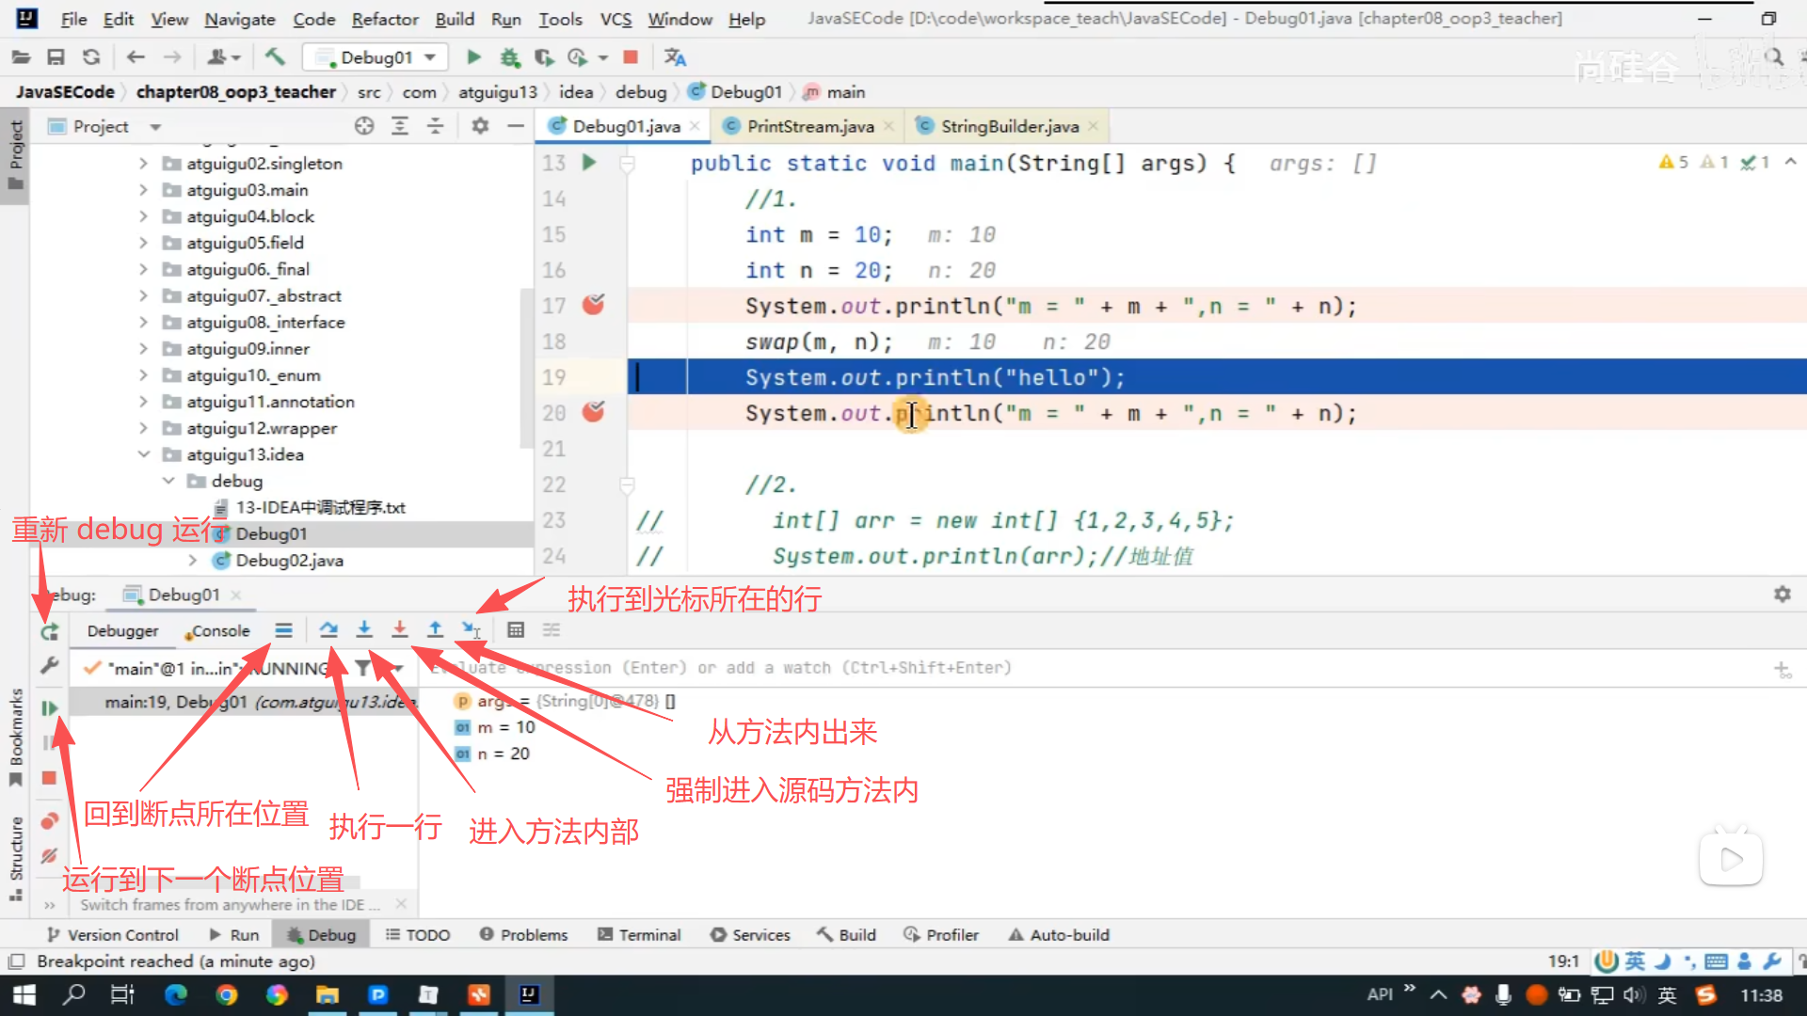Toggle Mute Breakpoints in debug sidebar
The image size is (1807, 1016).
click(49, 856)
